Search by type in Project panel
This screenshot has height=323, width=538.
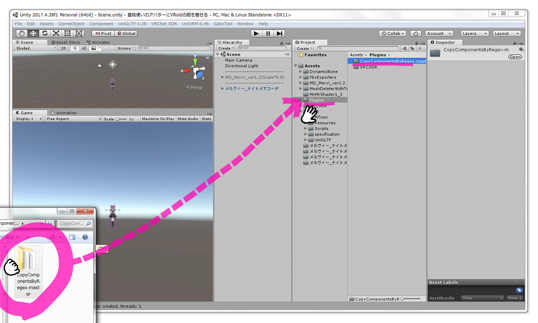pyautogui.click(x=405, y=48)
